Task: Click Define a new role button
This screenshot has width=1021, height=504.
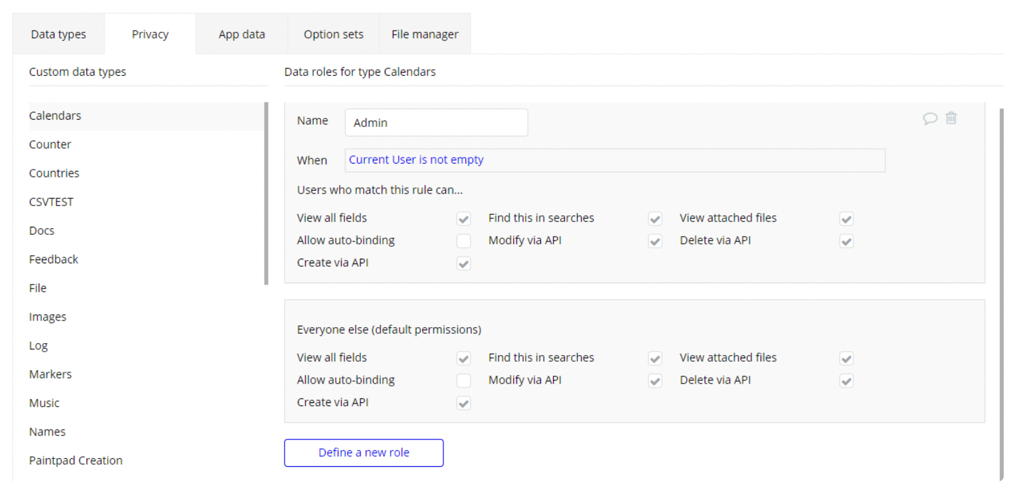Action: pos(364,453)
